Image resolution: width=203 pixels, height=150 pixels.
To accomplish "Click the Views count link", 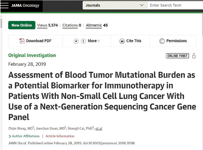I will 47,25.
